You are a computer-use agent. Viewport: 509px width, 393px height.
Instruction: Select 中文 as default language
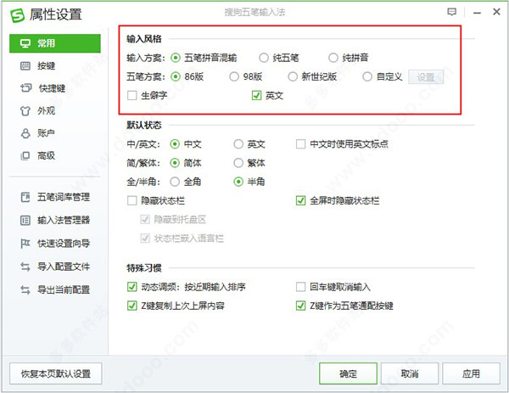point(175,144)
